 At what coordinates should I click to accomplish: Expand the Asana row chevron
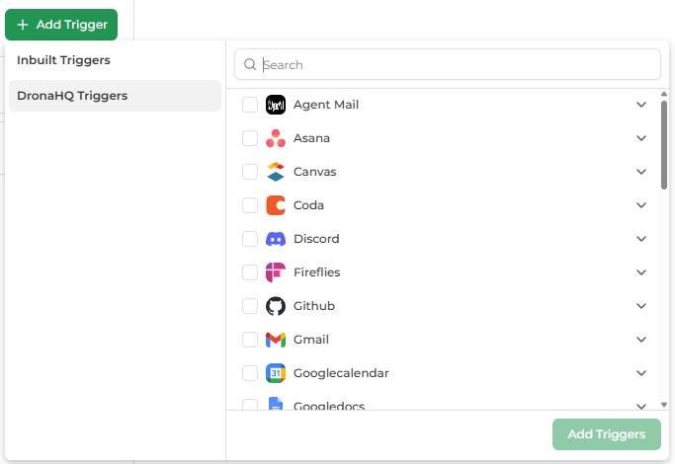(641, 138)
